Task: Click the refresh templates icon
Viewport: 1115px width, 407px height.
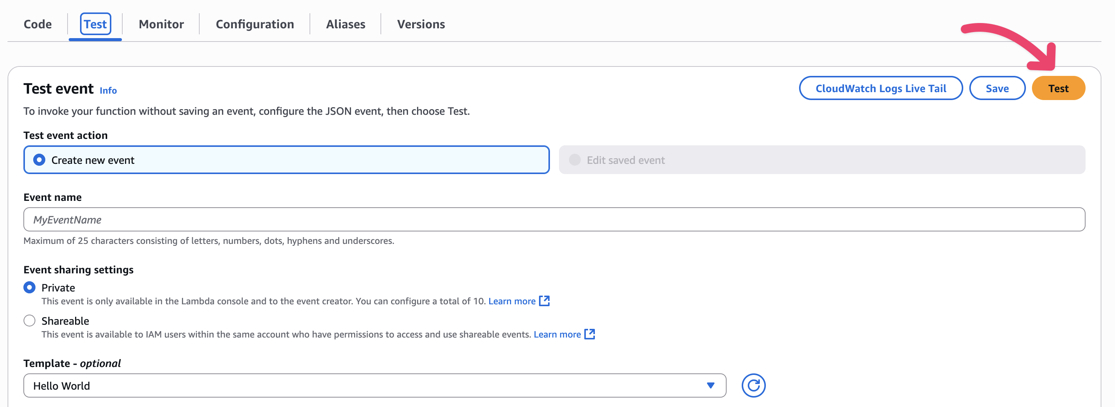Action: pyautogui.click(x=753, y=385)
